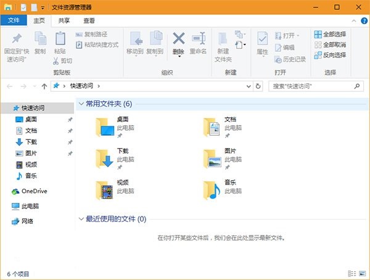Select 快速访问 in the navigation pane

tap(38, 108)
